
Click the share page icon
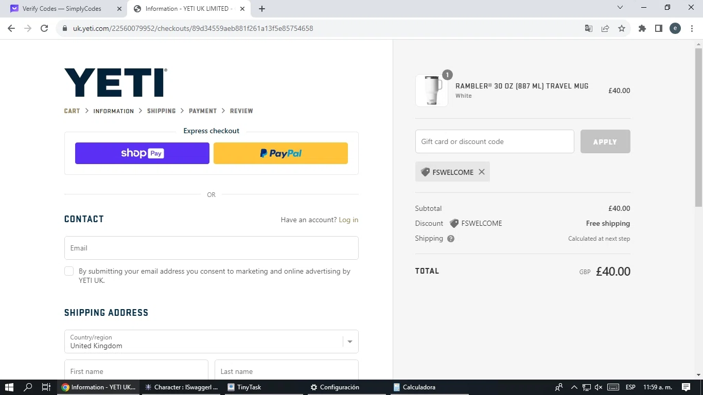tap(605, 28)
